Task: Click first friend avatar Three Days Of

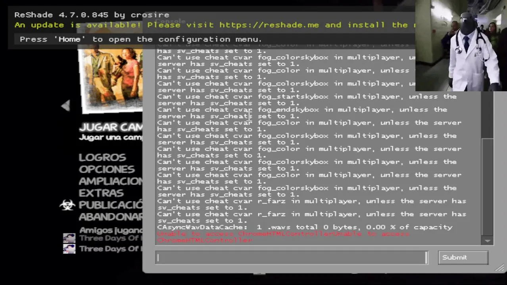Action: (69, 238)
